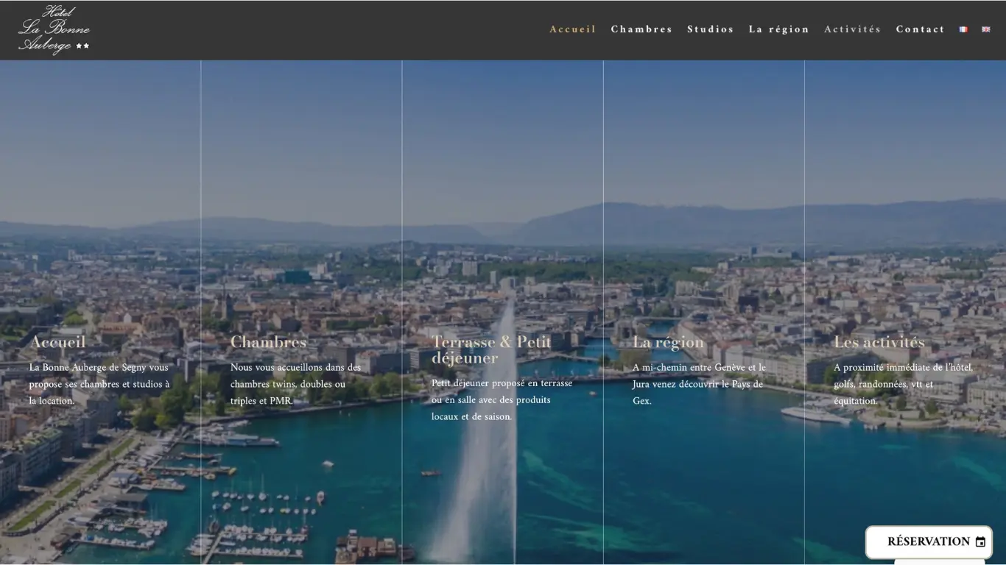Click the description mentioning Genève et le Jura
Viewport: 1006px width, 565px height.
pyautogui.click(x=699, y=384)
